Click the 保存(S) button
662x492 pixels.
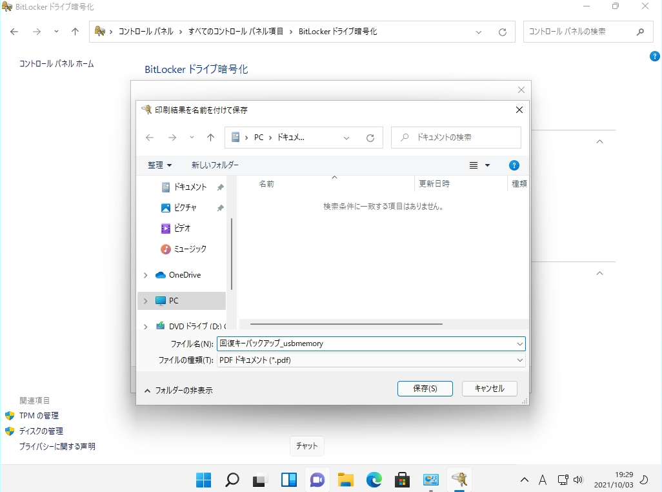425,389
